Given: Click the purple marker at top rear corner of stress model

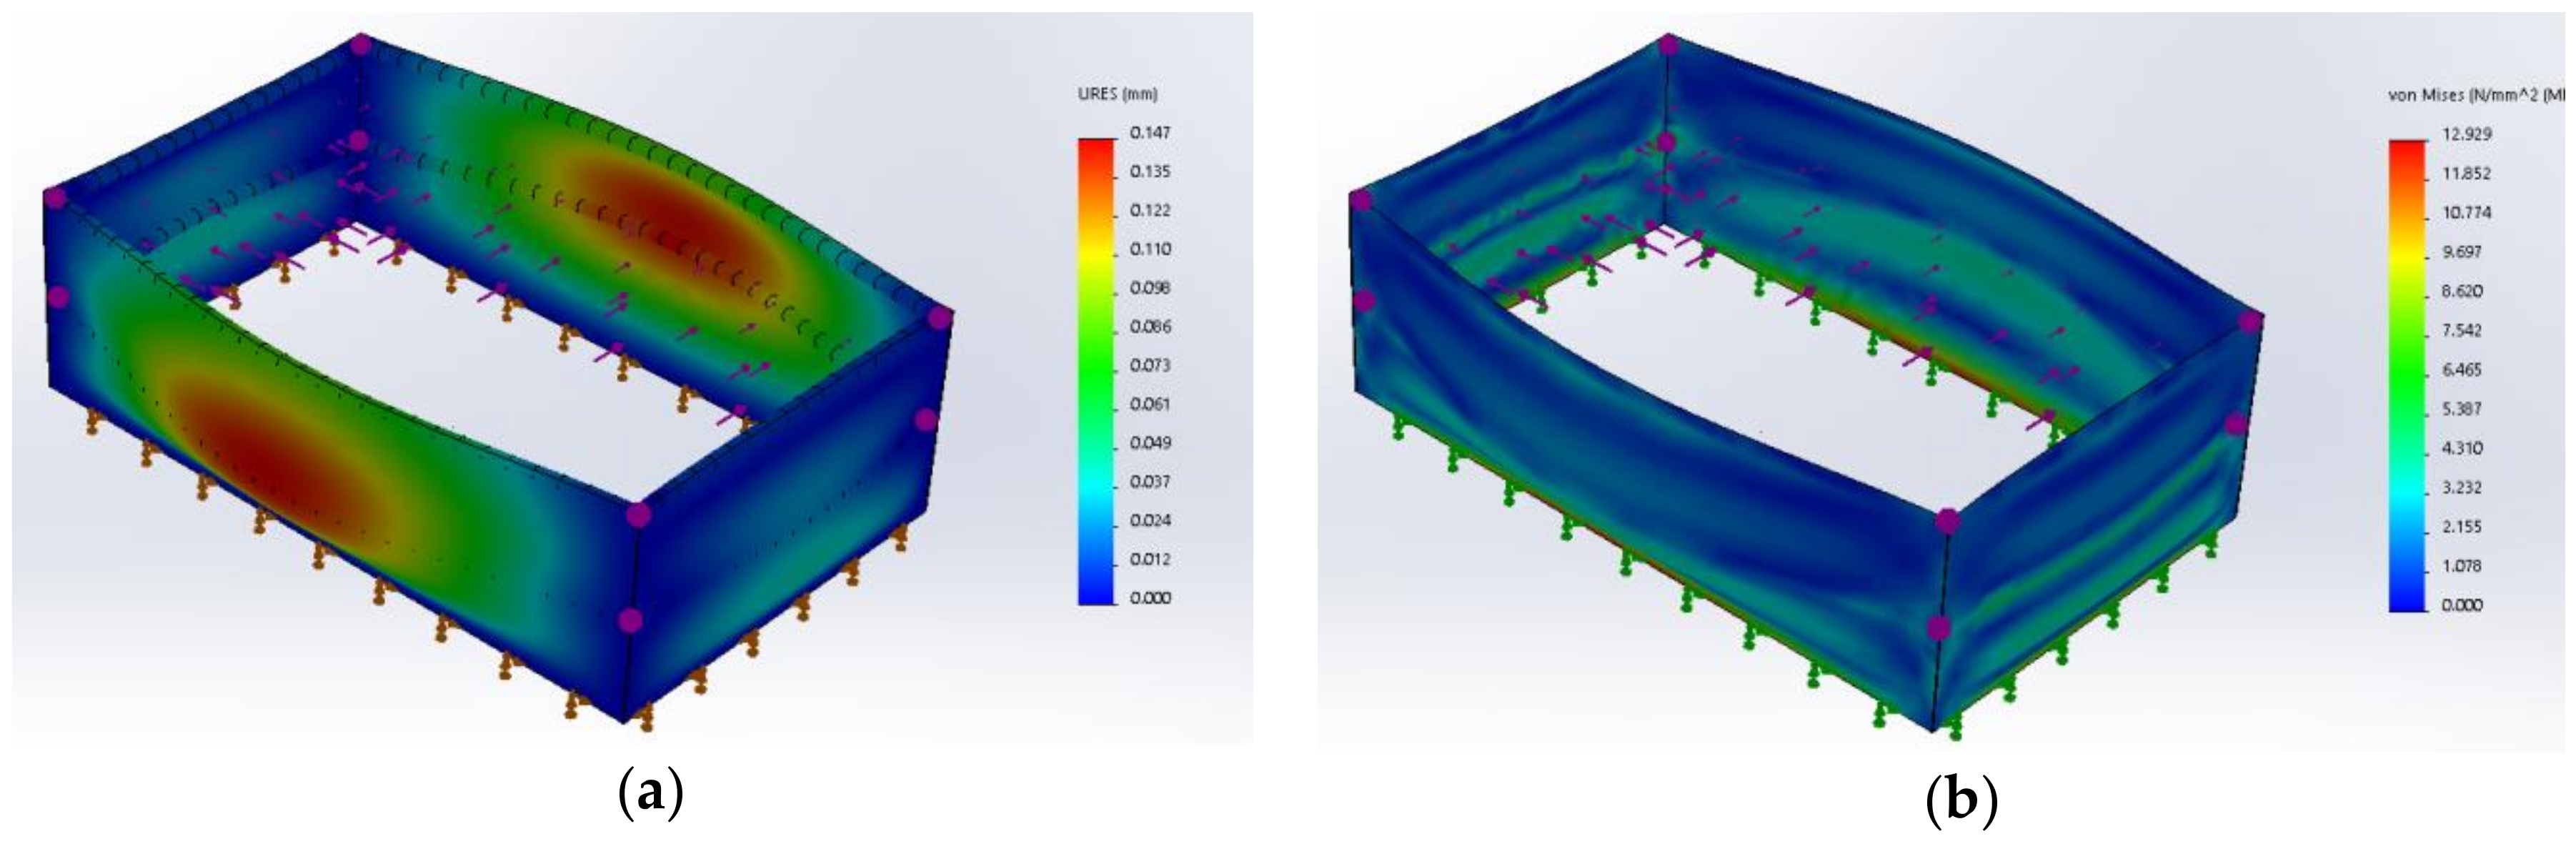Looking at the screenshot, I should 1667,46.
